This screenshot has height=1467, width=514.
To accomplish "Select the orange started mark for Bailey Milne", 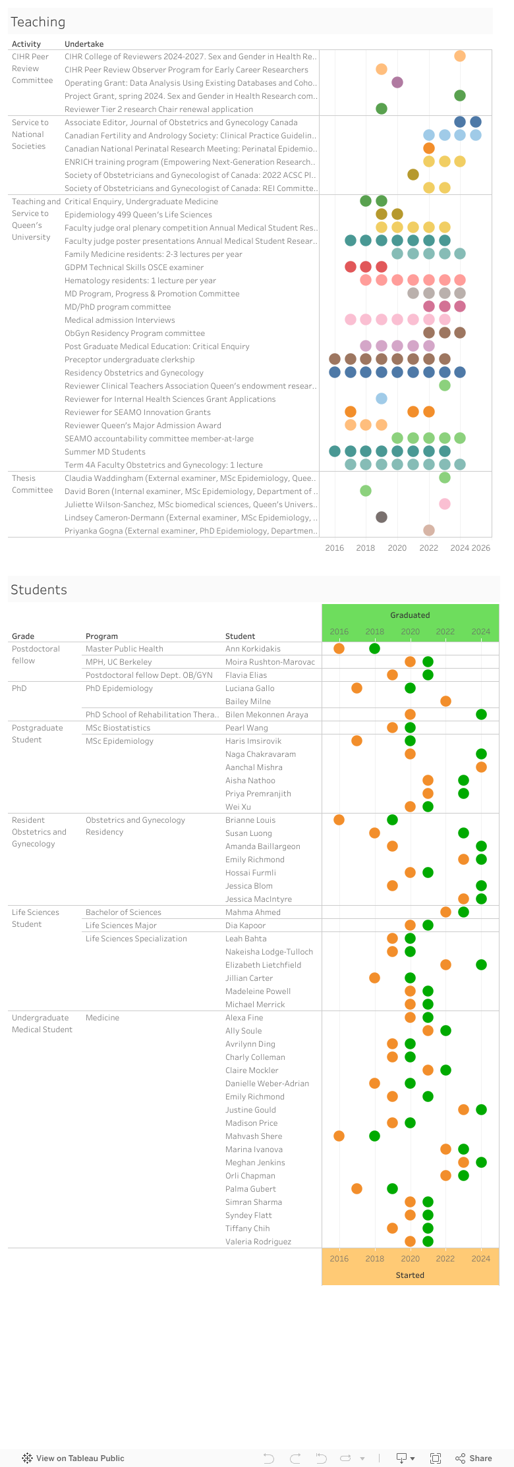I will coord(445,702).
